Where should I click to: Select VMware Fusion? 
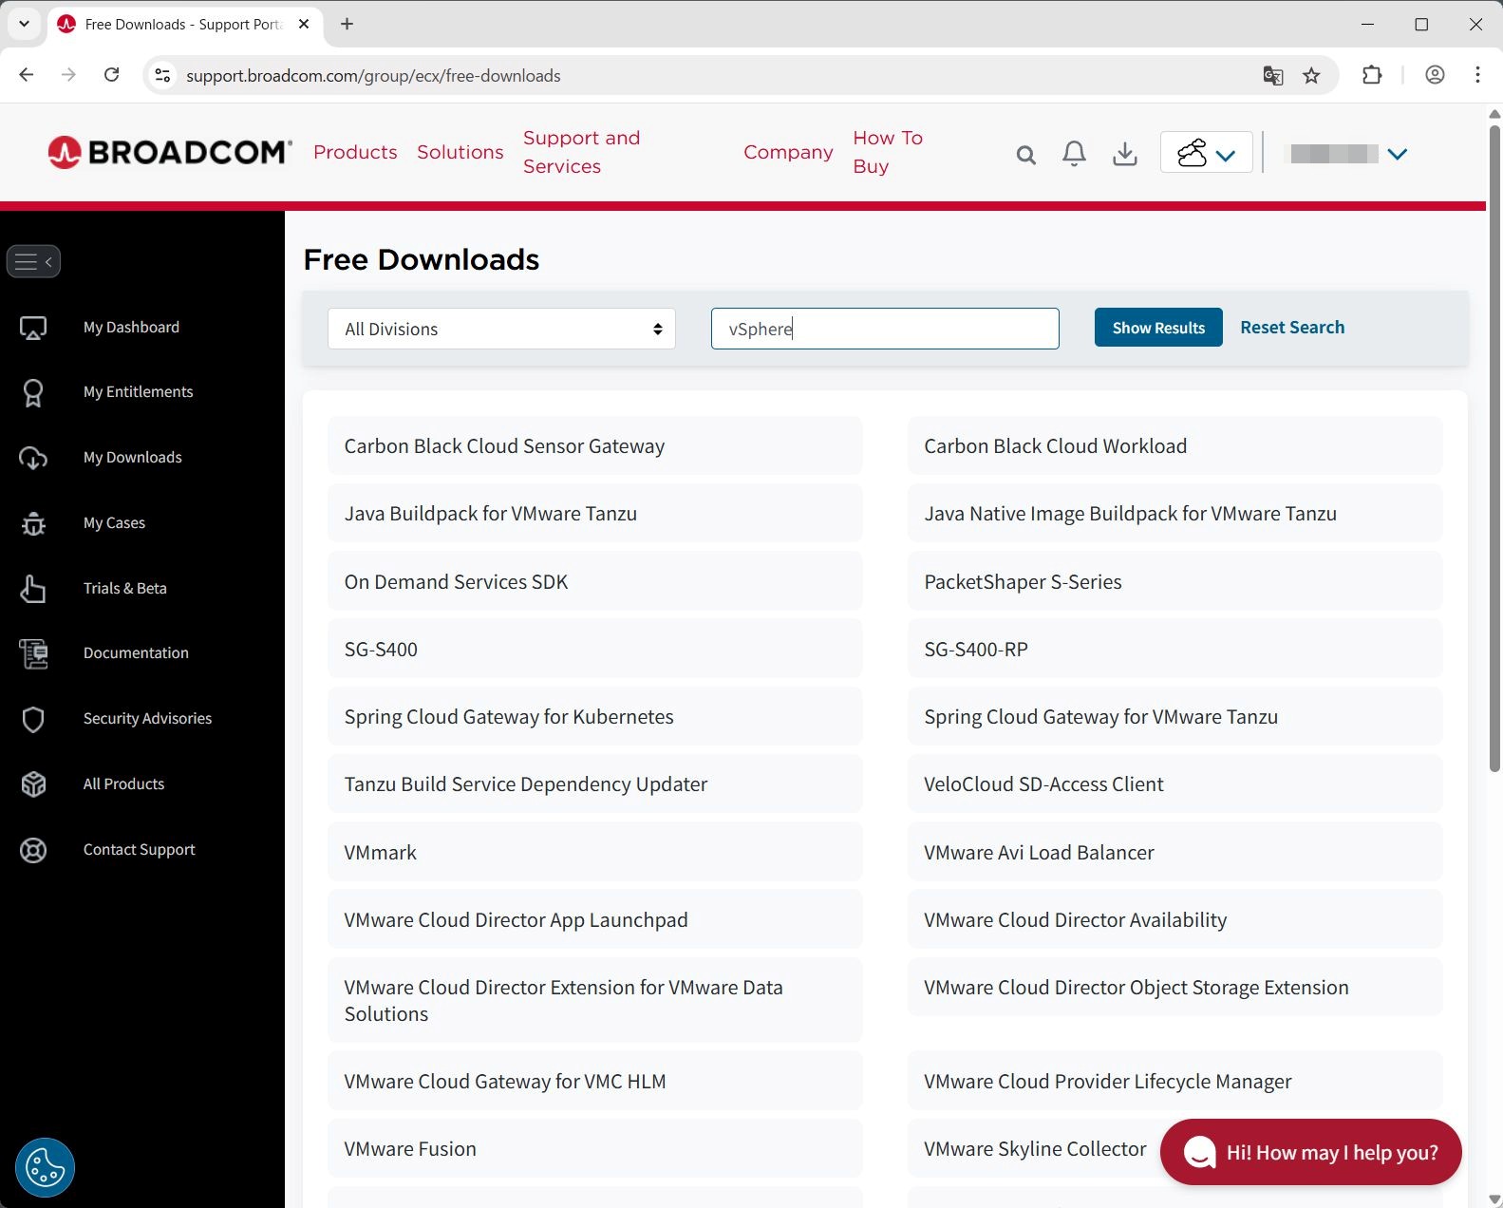[x=594, y=1149]
